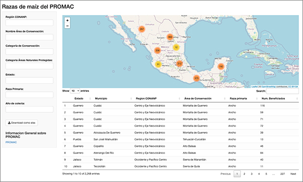
Task: Open the 375 marker cluster near Guatemala
Action: pos(196,78)
